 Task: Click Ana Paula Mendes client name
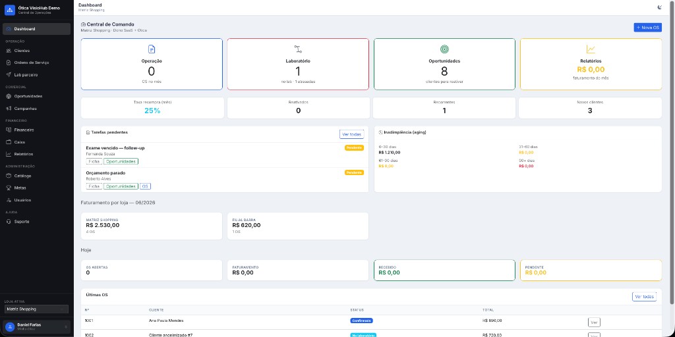pyautogui.click(x=166, y=321)
